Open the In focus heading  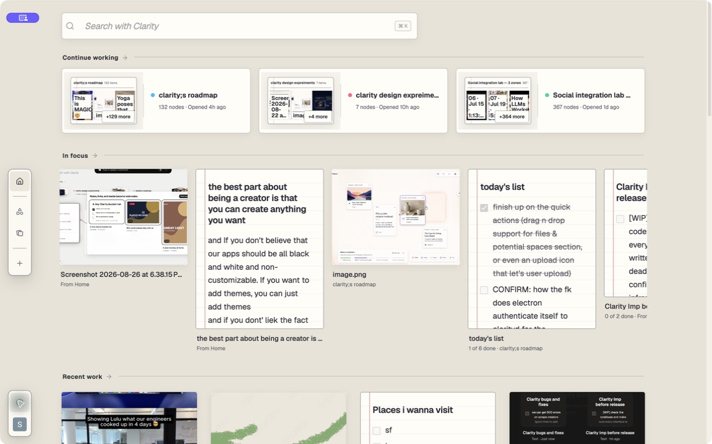click(x=75, y=156)
